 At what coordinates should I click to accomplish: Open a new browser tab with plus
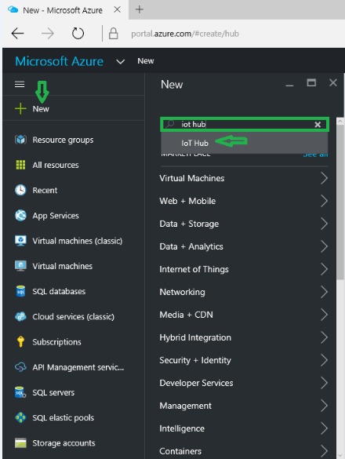(140, 9)
